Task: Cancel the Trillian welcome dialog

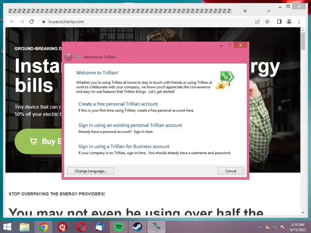Action: 231,171
